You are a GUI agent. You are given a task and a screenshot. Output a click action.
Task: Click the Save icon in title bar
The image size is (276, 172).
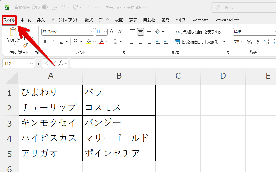(54, 7)
